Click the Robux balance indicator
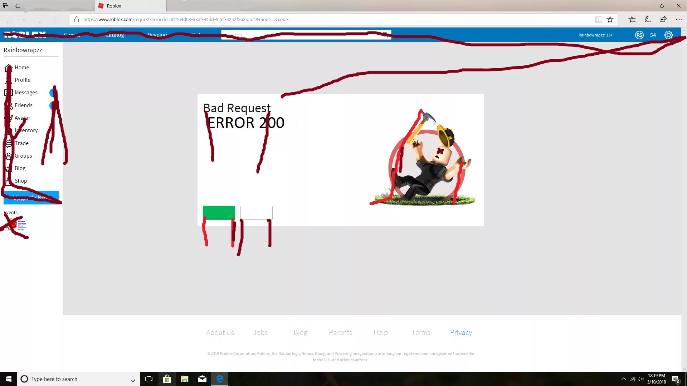Viewport: 687px width, 386px height. [647, 35]
